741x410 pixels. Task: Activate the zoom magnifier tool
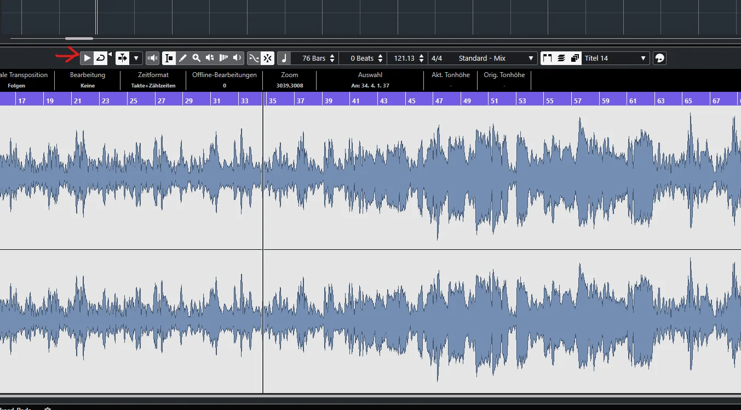click(196, 58)
